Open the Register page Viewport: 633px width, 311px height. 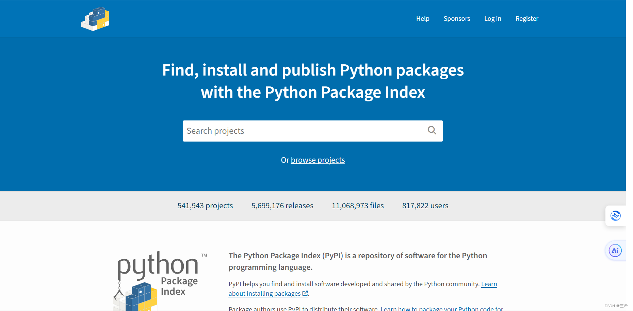(527, 19)
